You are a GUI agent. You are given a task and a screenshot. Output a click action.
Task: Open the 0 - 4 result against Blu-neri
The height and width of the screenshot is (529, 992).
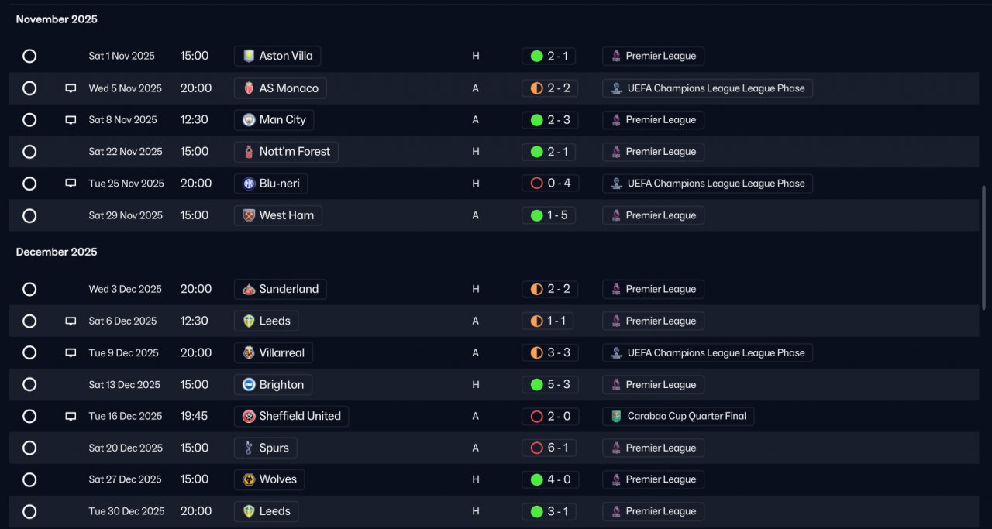pyautogui.click(x=549, y=184)
